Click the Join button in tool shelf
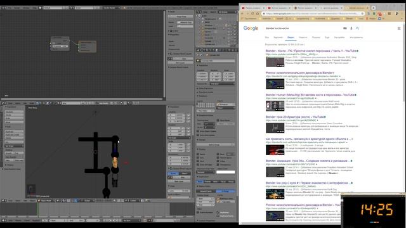The height and width of the screenshot is (228, 406). [14, 142]
